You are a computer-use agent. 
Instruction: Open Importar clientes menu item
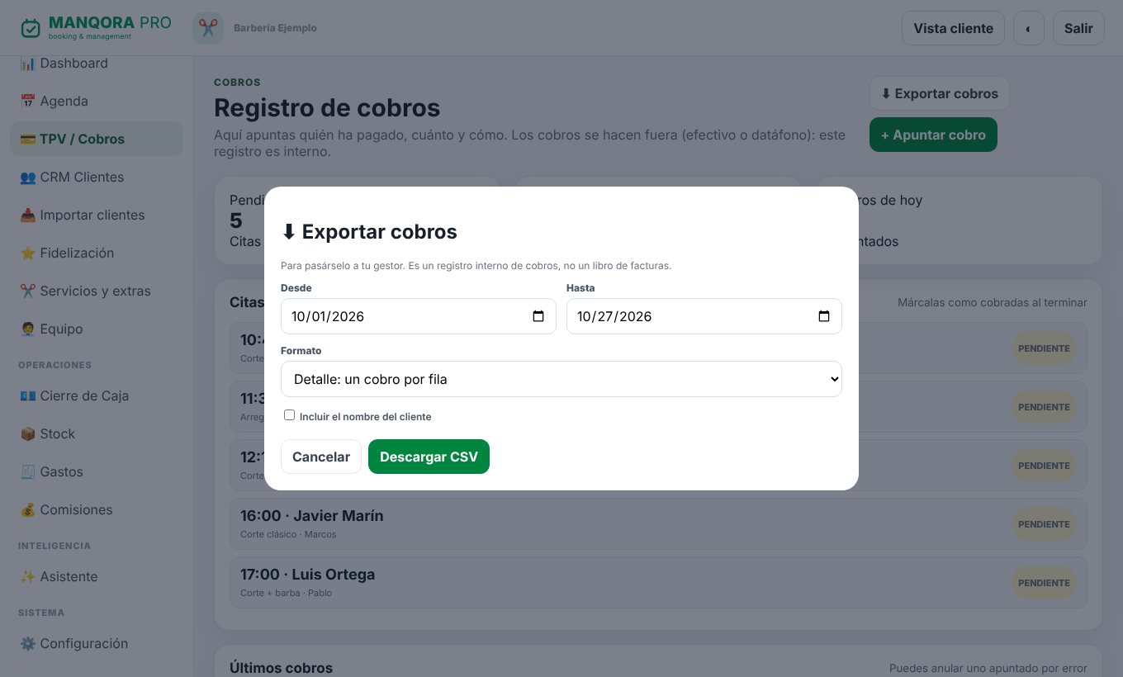[97, 215]
